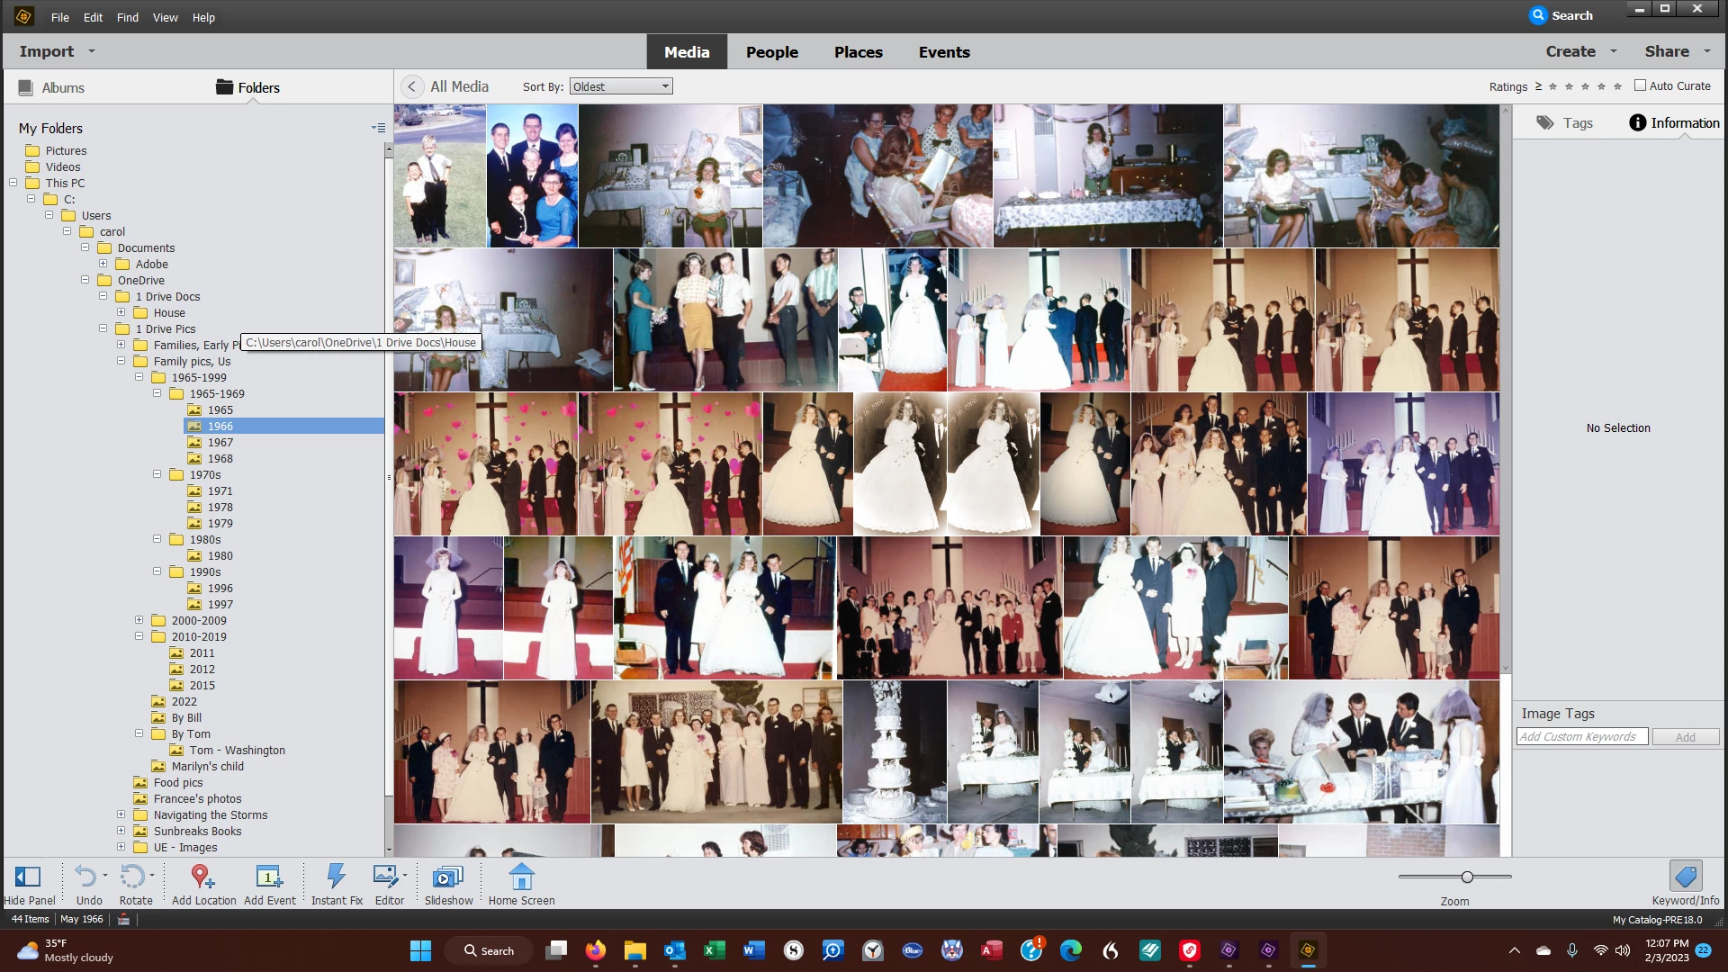The height and width of the screenshot is (972, 1728).
Task: Set rating filter to first star
Action: 1552,86
